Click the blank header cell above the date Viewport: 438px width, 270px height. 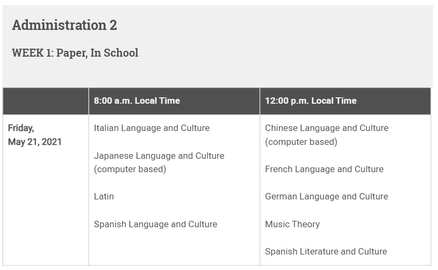[45, 101]
